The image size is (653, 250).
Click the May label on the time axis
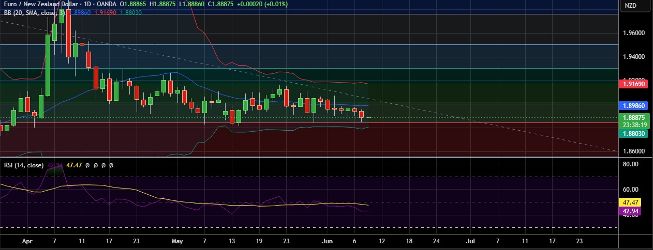[x=177, y=241]
